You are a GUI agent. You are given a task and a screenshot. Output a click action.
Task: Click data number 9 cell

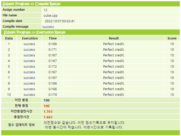coord(9,89)
